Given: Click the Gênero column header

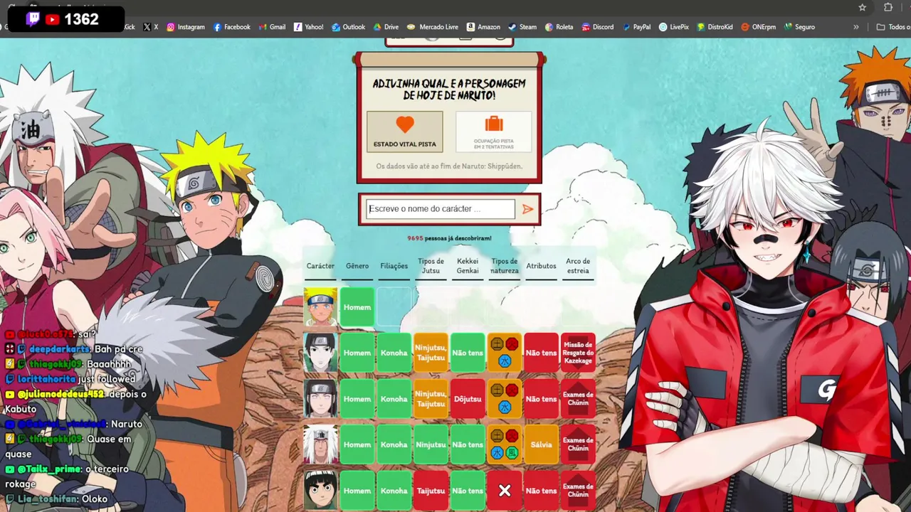Looking at the screenshot, I should [x=357, y=266].
